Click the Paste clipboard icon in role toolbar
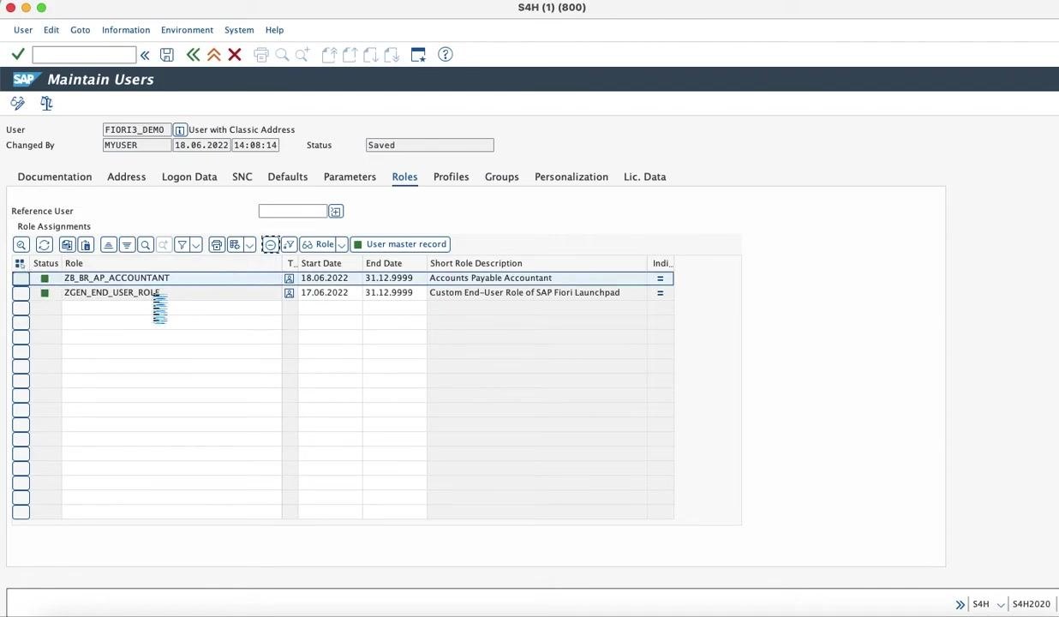This screenshot has height=617, width=1059. [86, 245]
